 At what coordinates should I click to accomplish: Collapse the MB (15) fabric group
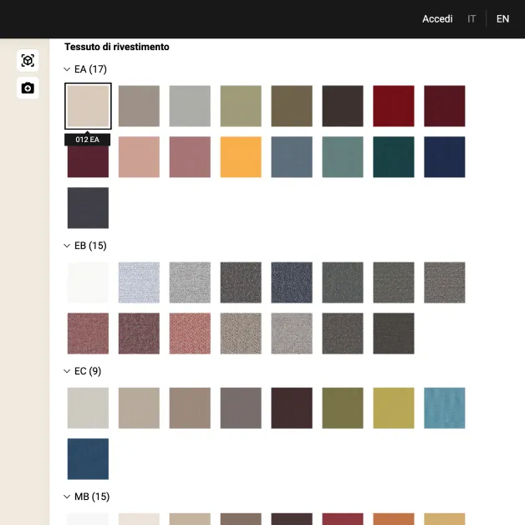click(67, 497)
